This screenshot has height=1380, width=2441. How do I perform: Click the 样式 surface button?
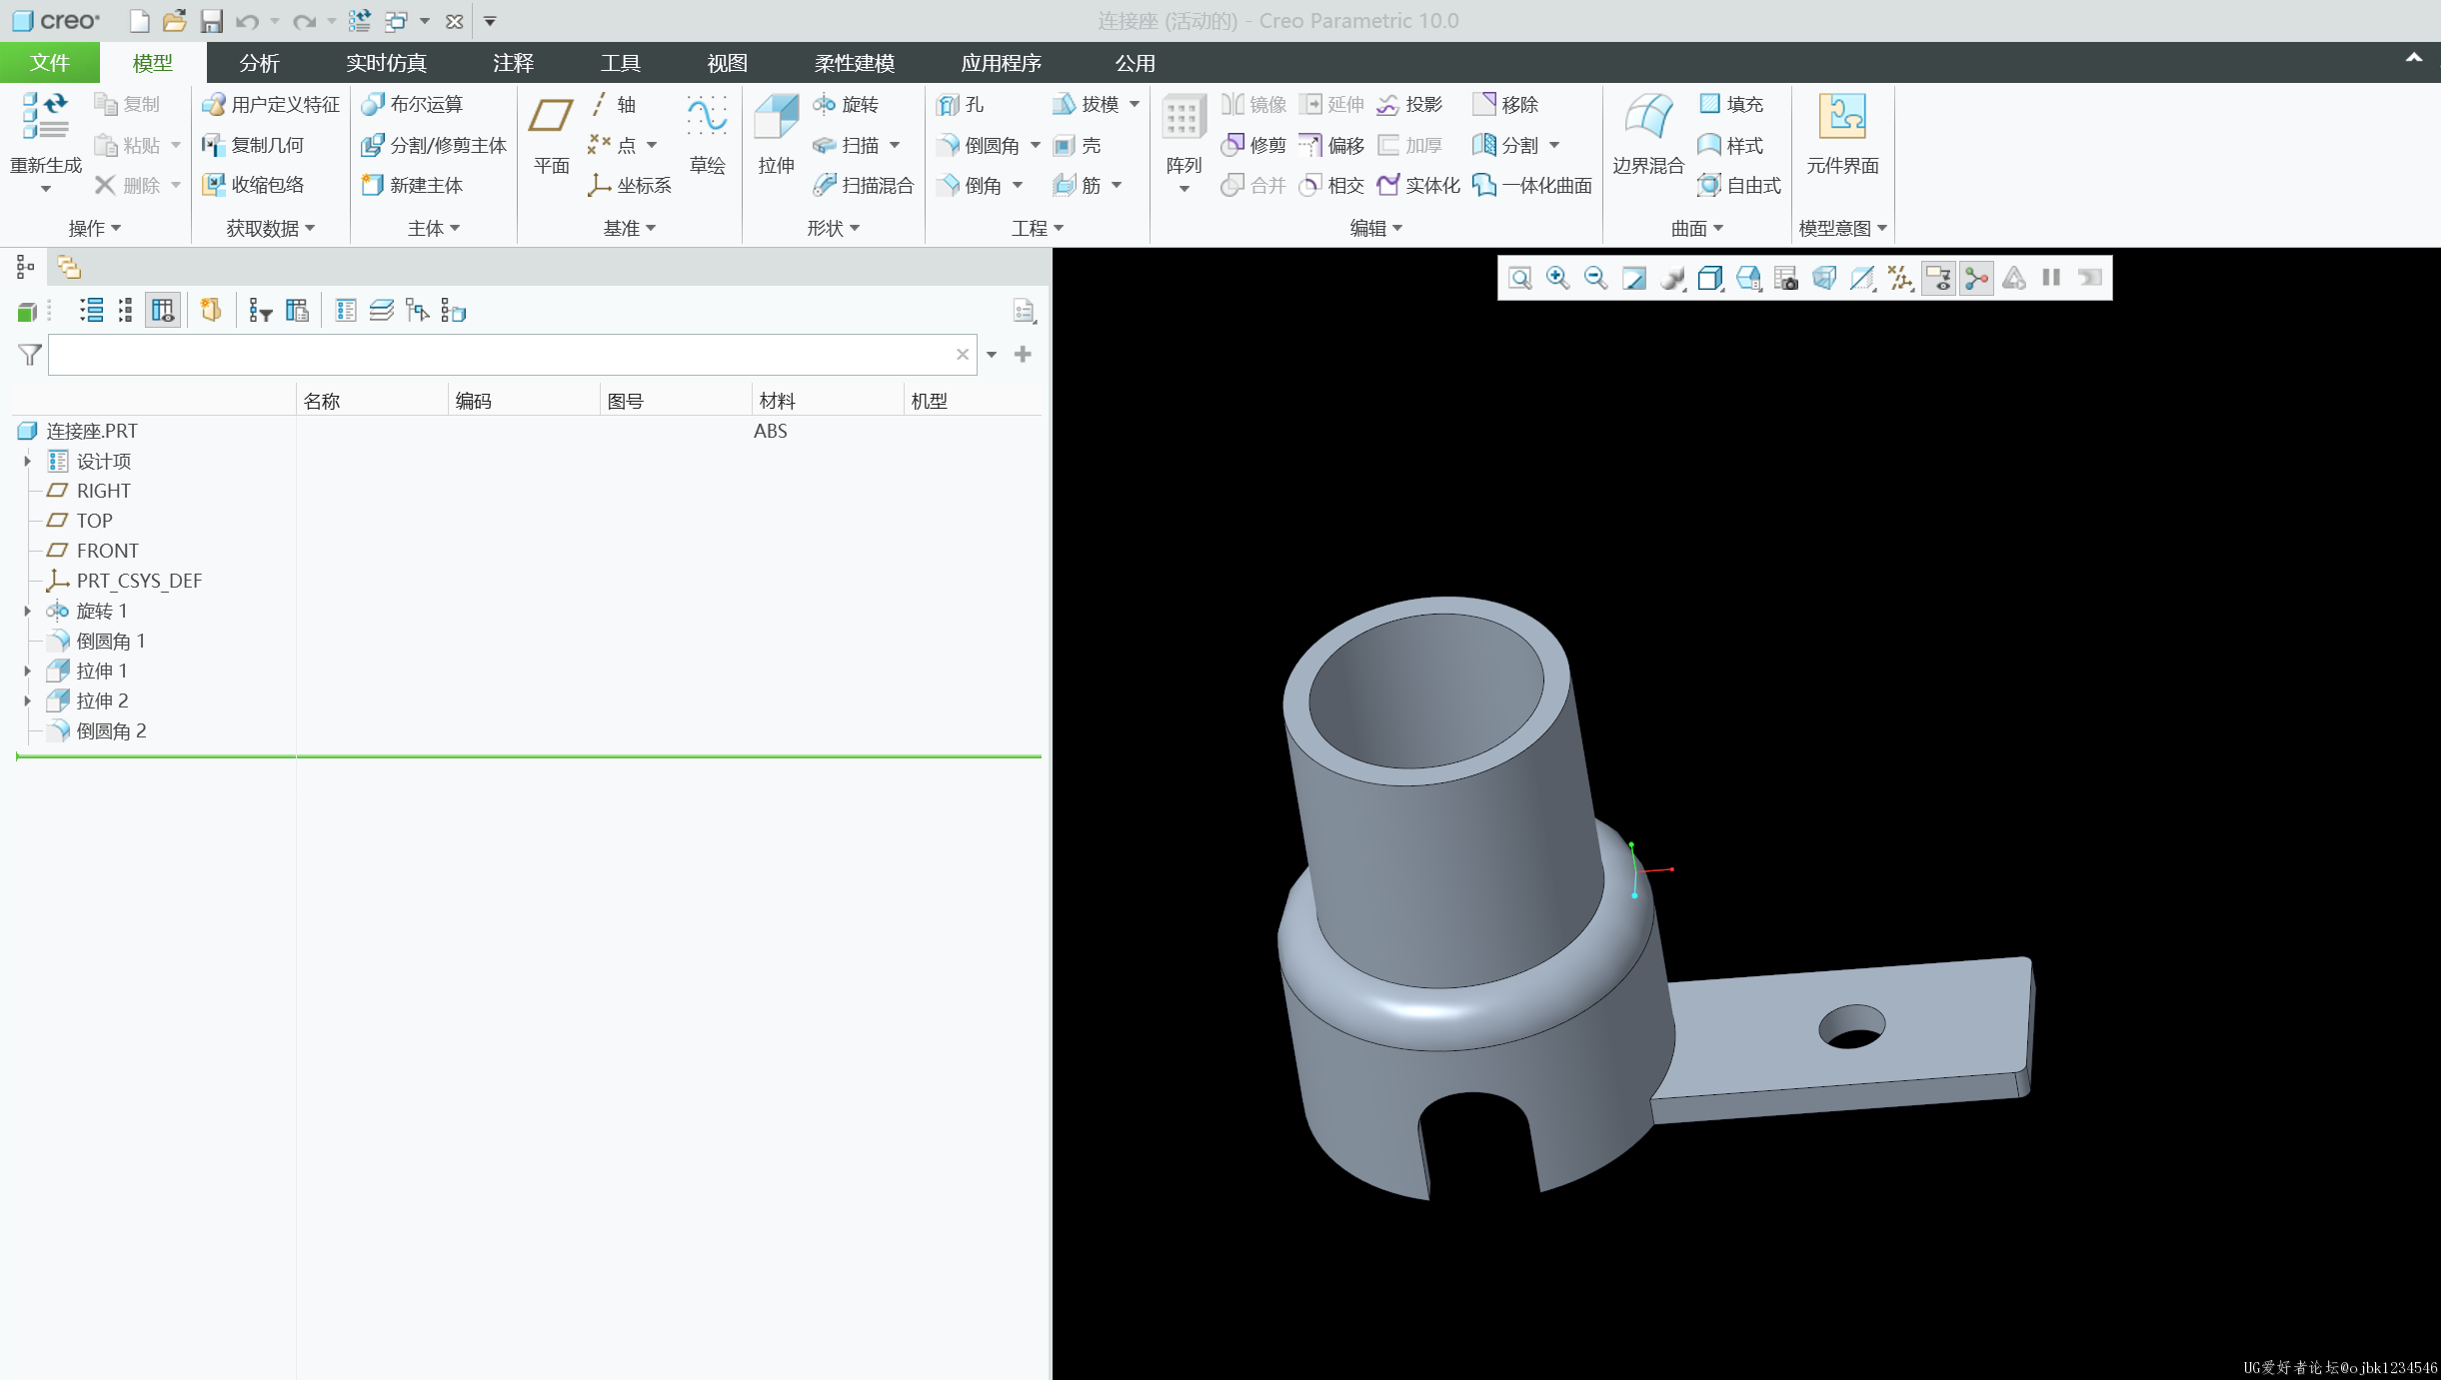click(x=1731, y=145)
